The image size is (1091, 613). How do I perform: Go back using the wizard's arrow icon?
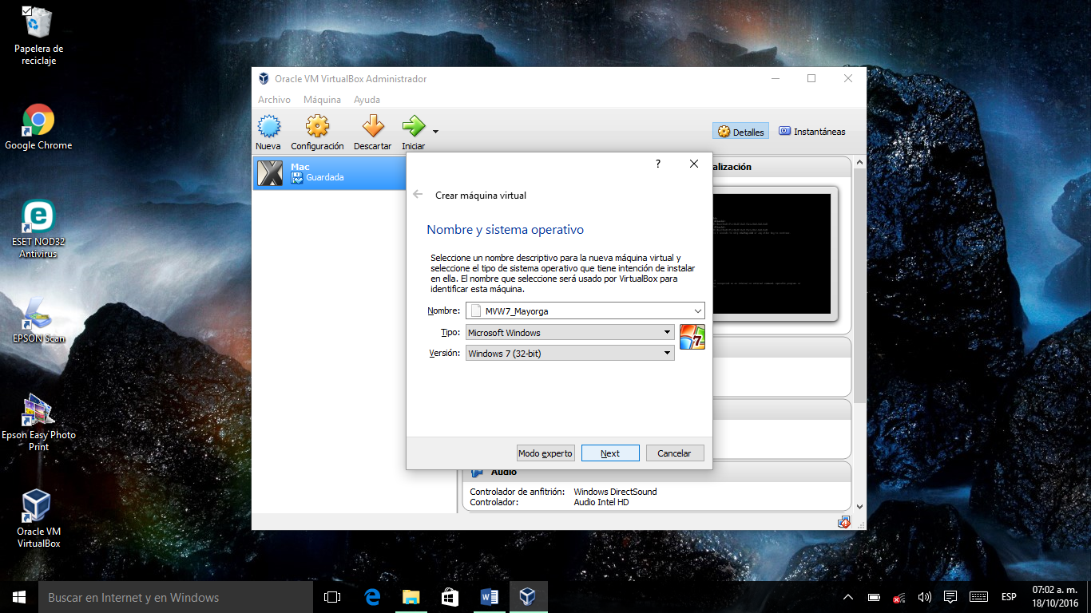(416, 194)
